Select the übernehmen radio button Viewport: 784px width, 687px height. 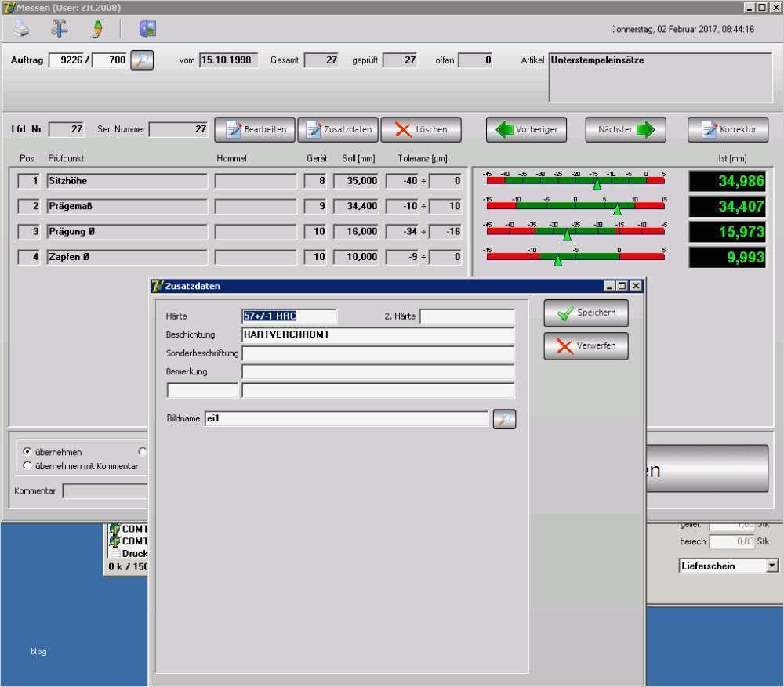click(x=27, y=452)
